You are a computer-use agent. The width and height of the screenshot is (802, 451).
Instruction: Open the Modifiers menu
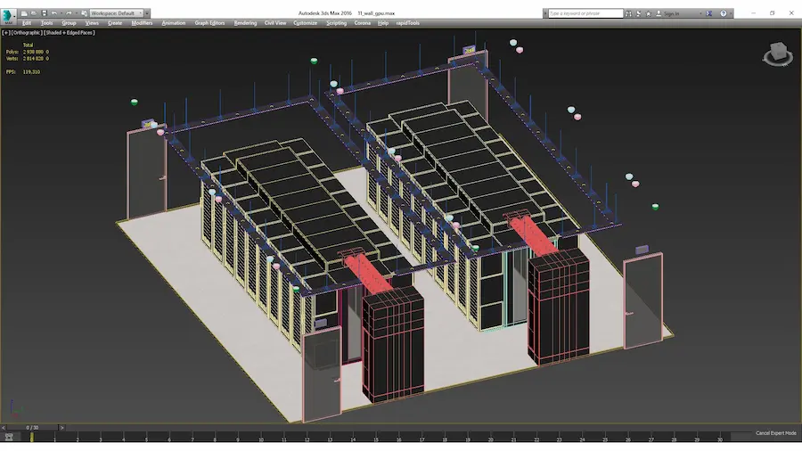[x=142, y=23]
